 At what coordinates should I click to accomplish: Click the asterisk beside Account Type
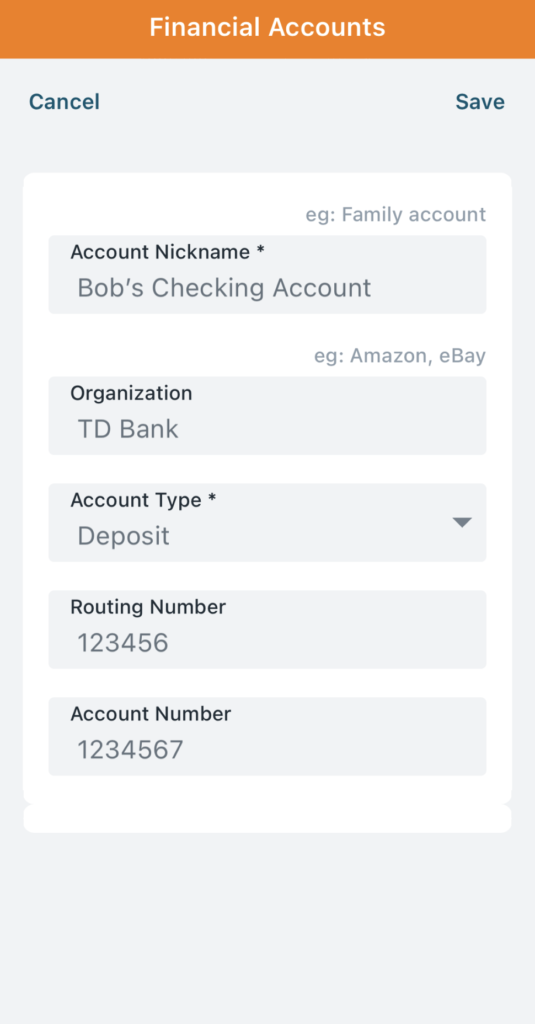[x=212, y=499]
